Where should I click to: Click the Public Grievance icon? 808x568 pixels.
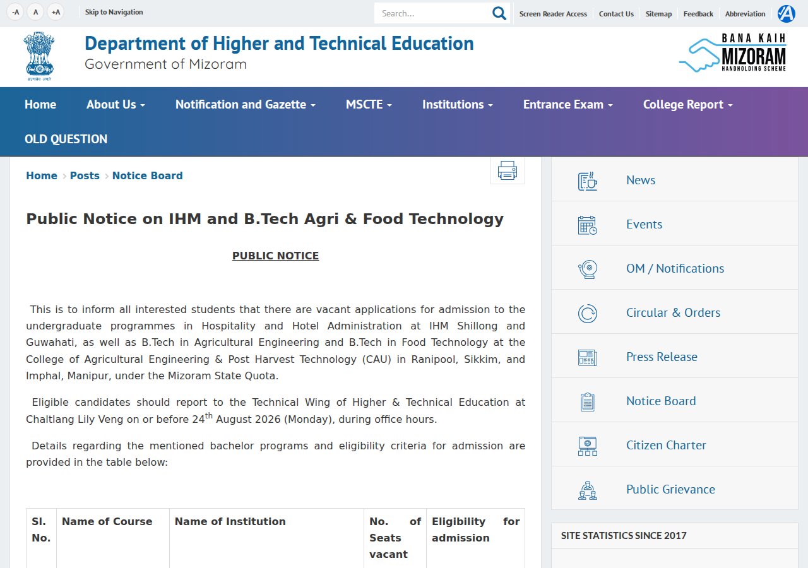click(588, 490)
